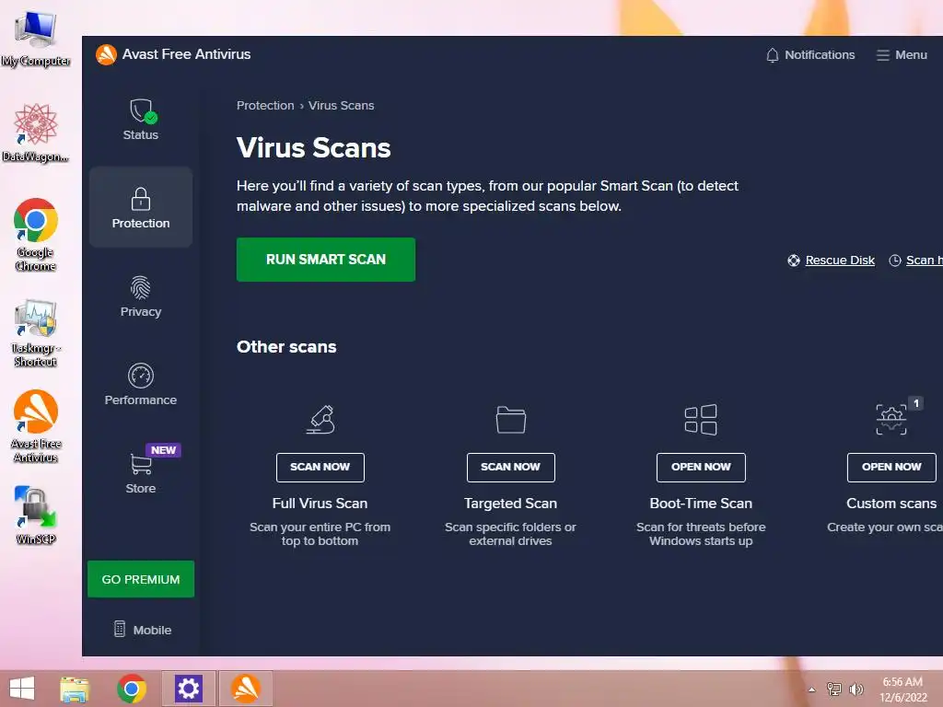Open Scan history link
The height and width of the screenshot is (707, 943).
[925, 261]
